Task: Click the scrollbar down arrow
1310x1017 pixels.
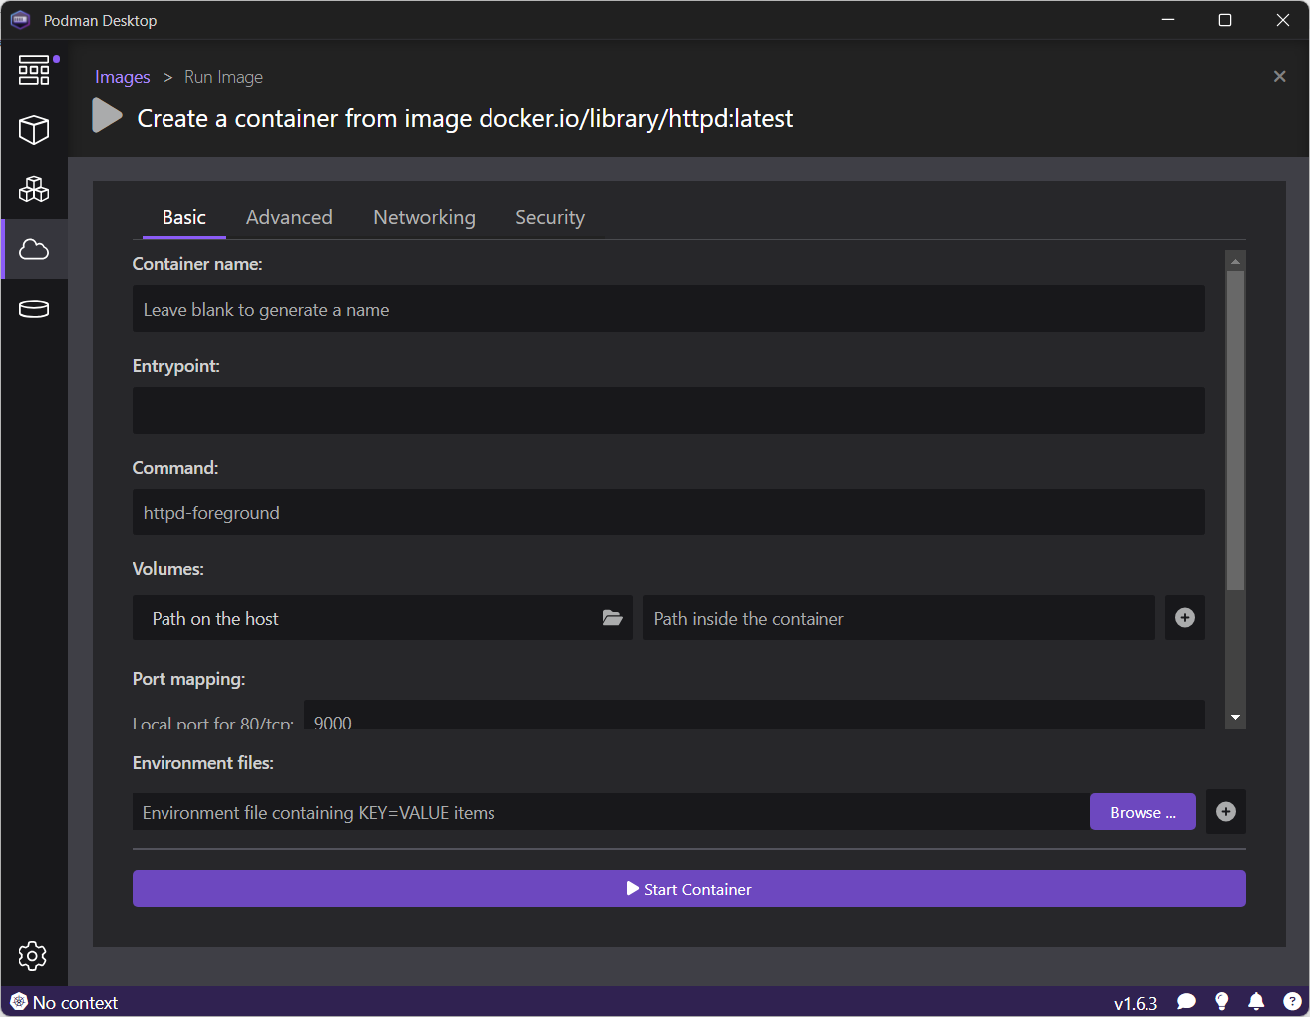Action: 1235,718
